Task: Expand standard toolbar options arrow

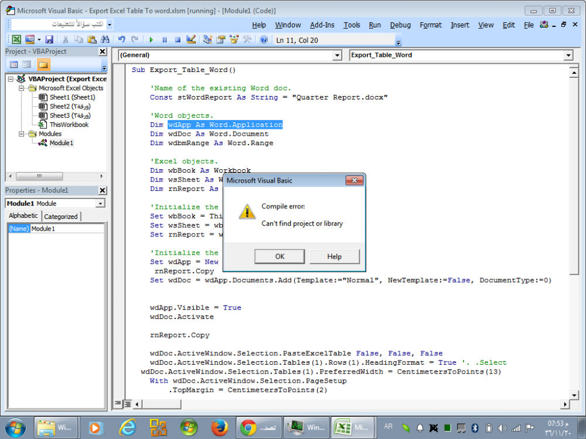Action: click(398, 42)
